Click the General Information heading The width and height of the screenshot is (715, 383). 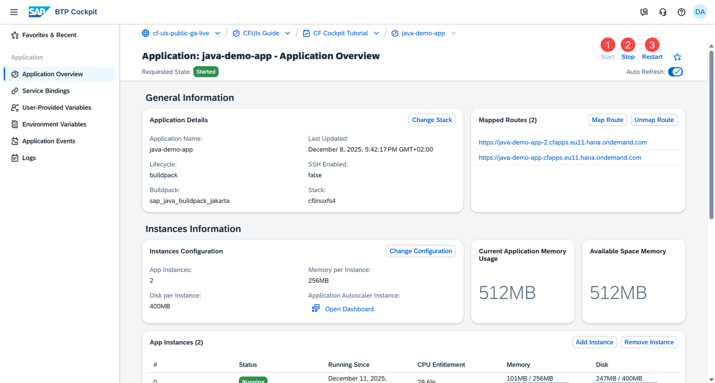click(190, 98)
